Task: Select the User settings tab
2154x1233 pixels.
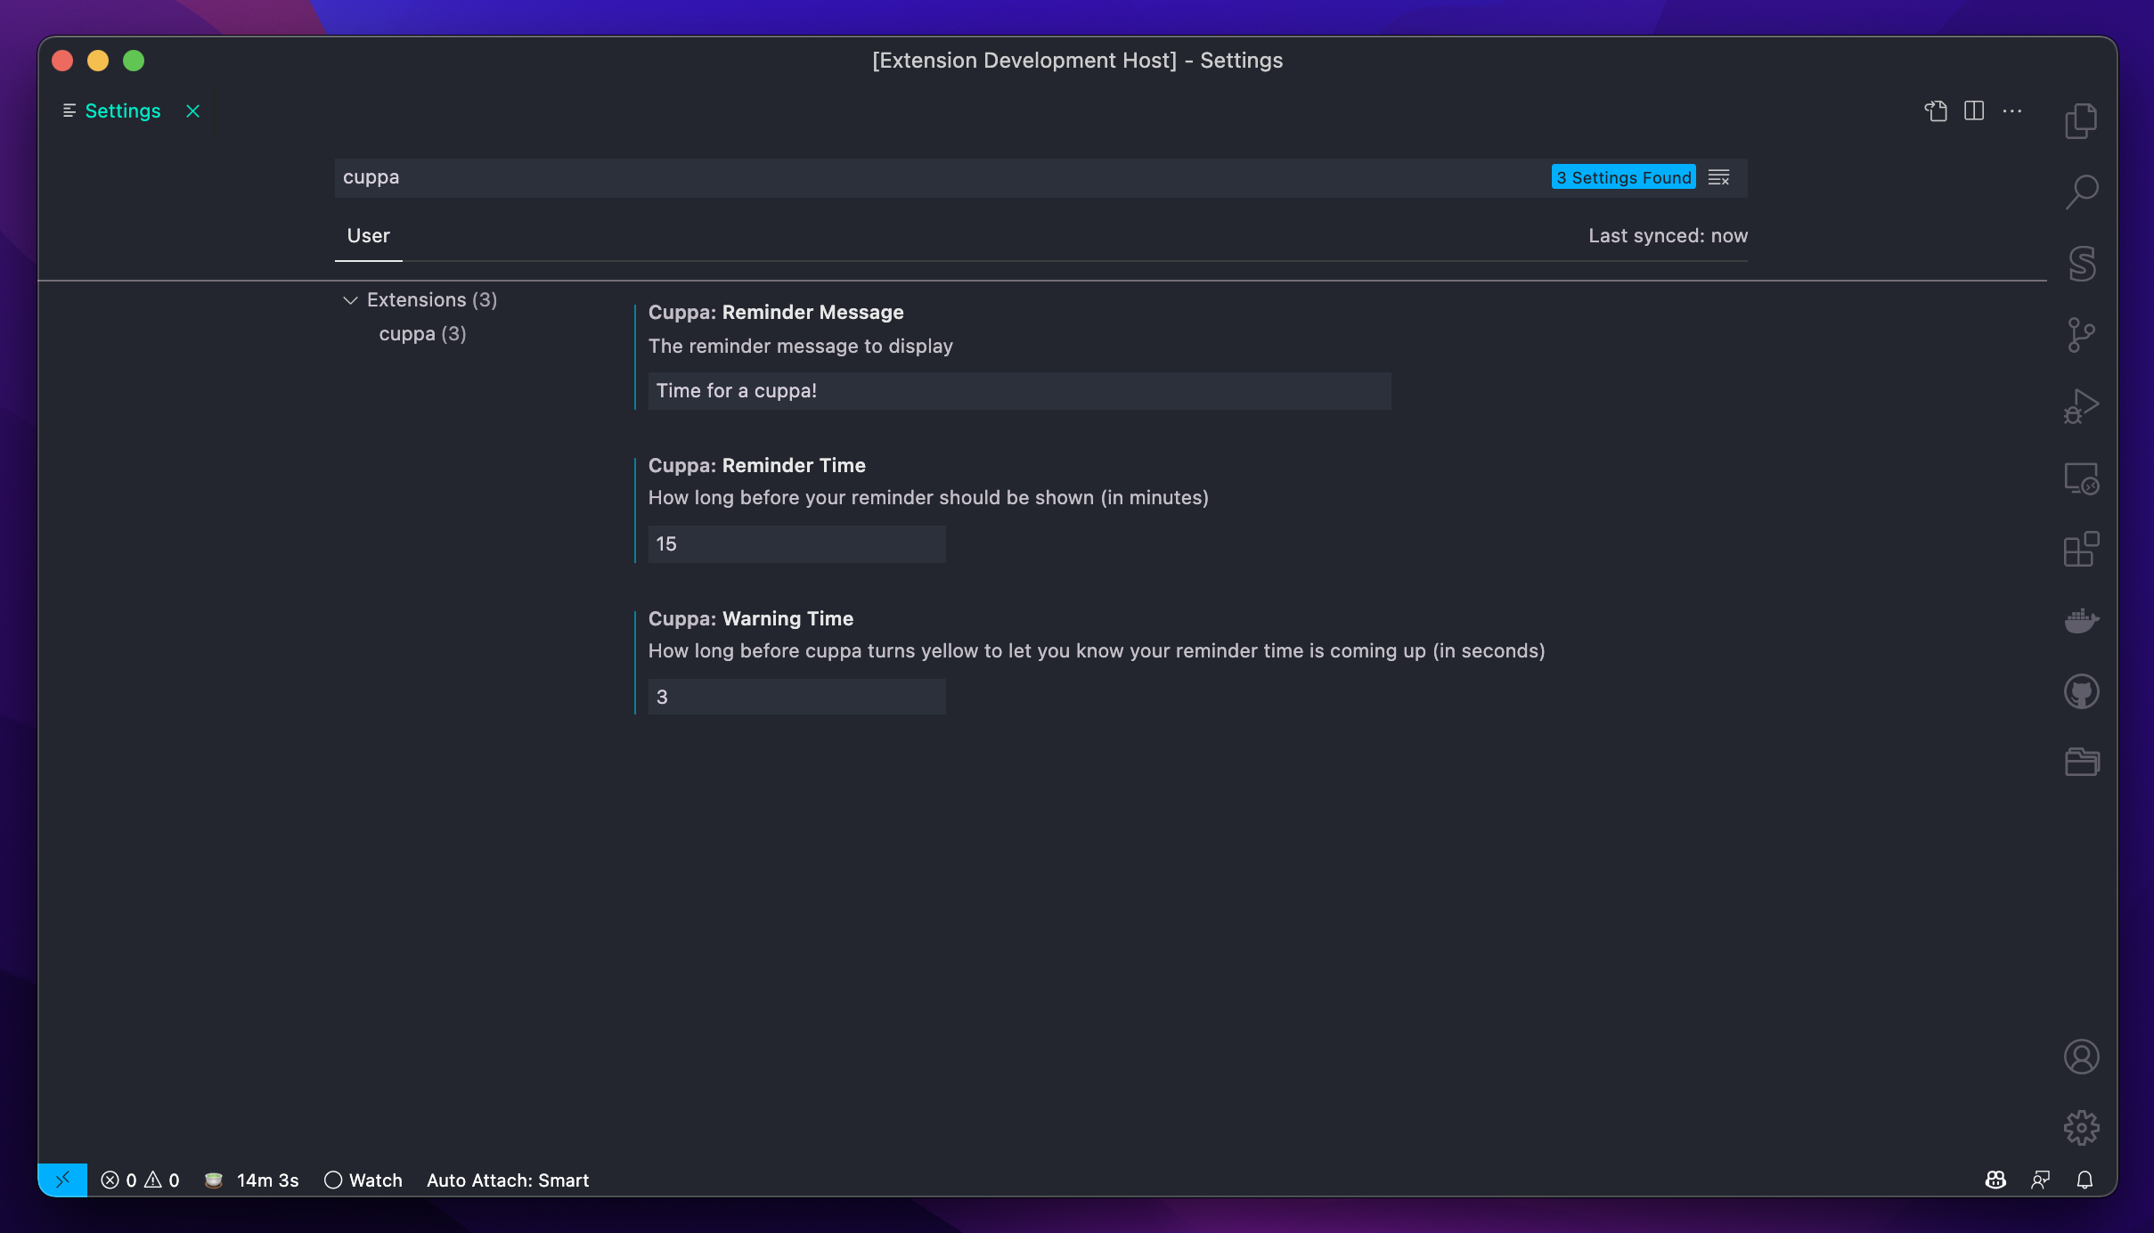Action: (x=368, y=236)
